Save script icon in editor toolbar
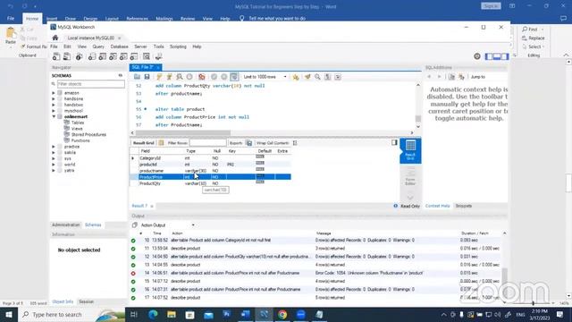Image resolution: width=572 pixels, height=322 pixels. click(147, 77)
